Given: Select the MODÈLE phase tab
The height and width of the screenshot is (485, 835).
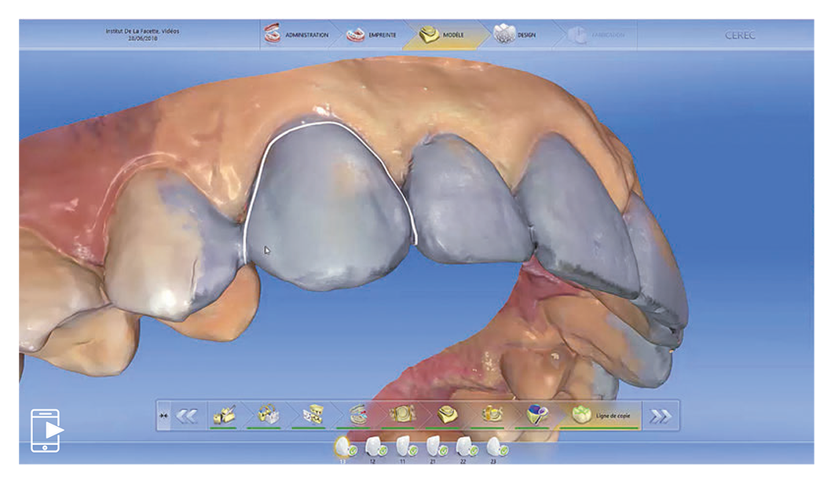Looking at the screenshot, I should (x=443, y=35).
